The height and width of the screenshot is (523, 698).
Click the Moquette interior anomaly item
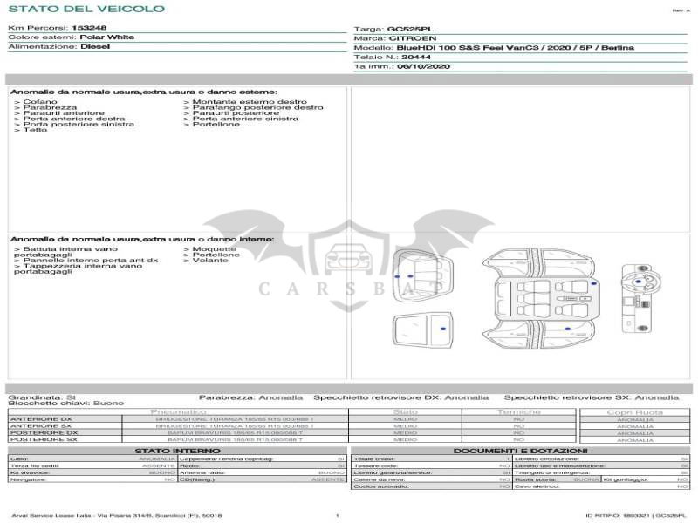211,248
